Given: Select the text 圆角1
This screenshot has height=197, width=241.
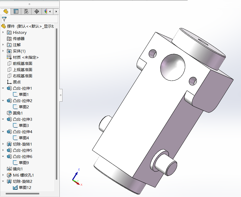Looking at the screenshot, I should click(x=18, y=113).
